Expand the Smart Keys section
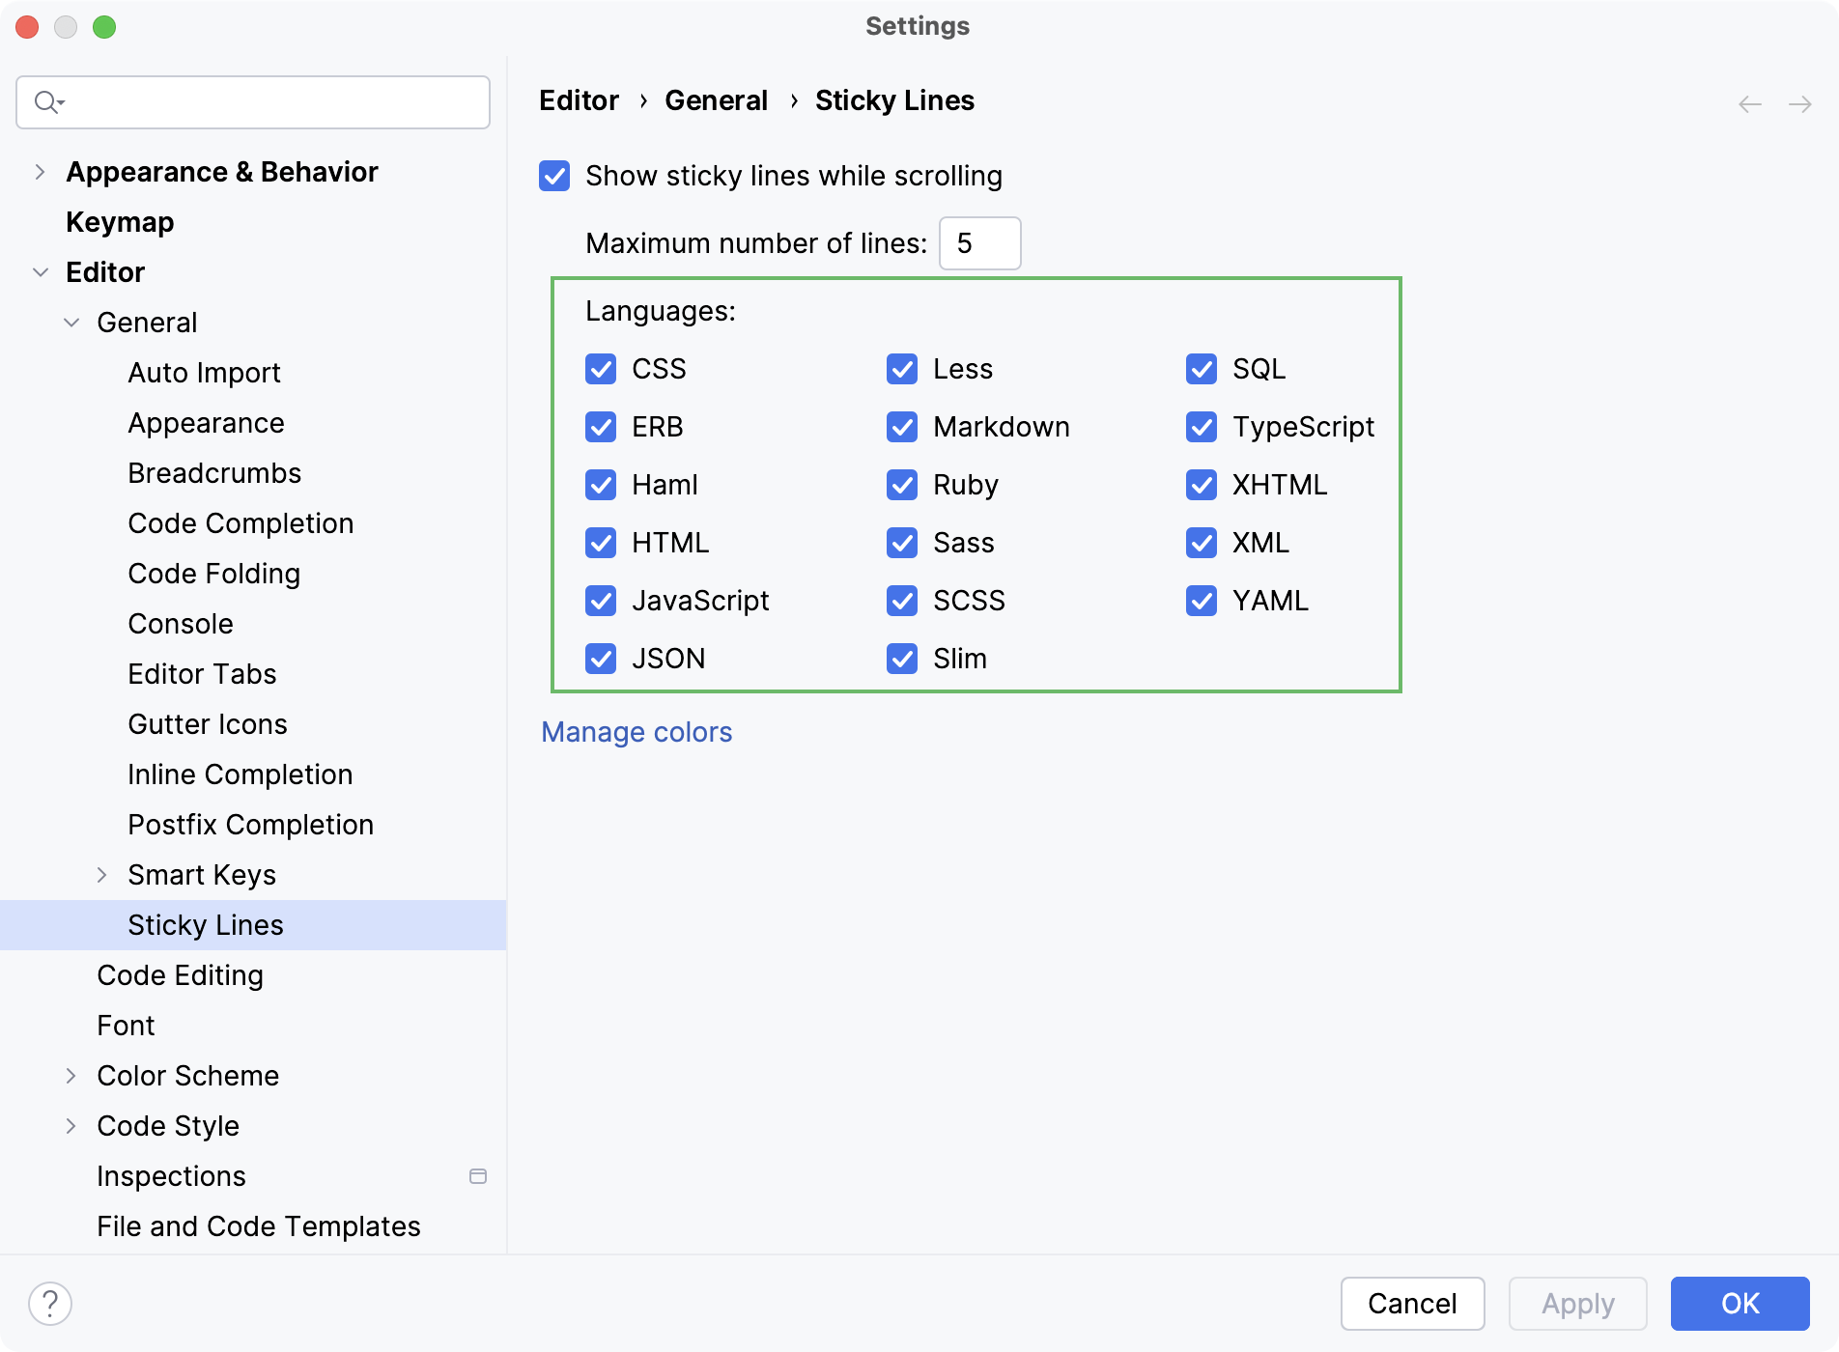 pyautogui.click(x=103, y=874)
